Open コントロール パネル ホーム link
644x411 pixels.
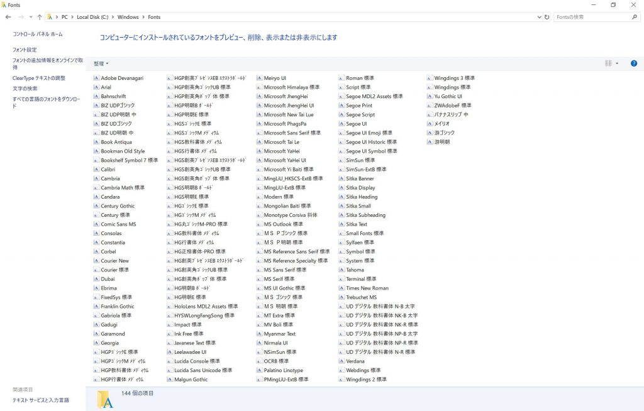(x=37, y=34)
